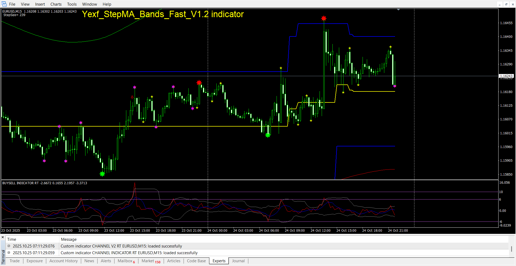Click the current price label 1.16243
The width and height of the screenshot is (516, 266).
(x=506, y=76)
